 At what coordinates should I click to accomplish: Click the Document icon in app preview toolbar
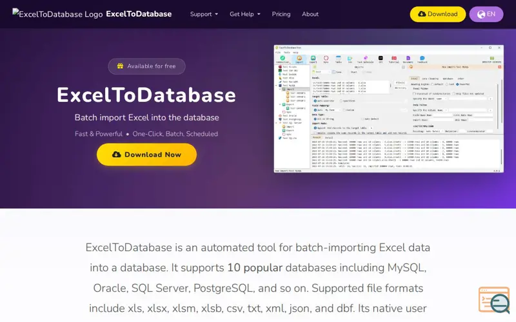tap(408, 58)
